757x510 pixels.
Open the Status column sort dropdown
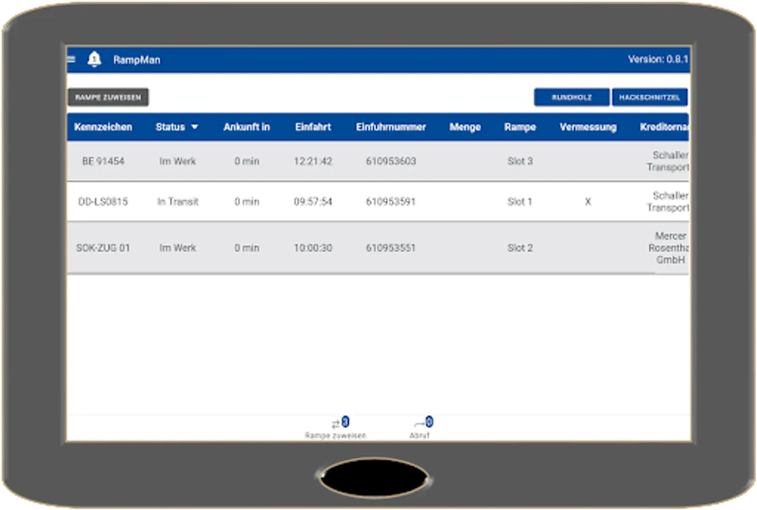tap(194, 127)
